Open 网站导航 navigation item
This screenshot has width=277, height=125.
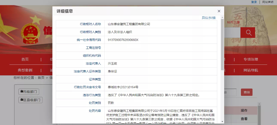coord(251,70)
